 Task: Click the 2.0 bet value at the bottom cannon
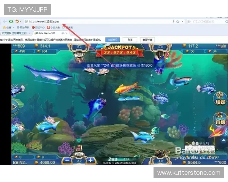pos(79,161)
